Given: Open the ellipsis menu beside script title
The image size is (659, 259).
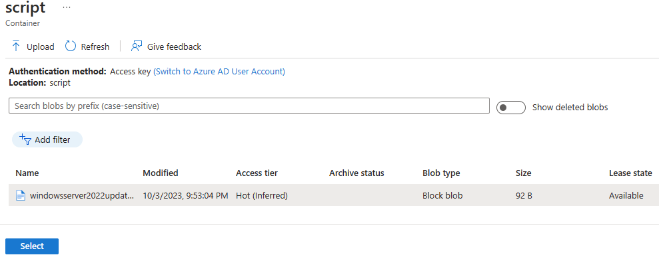Looking at the screenshot, I should coord(67,7).
